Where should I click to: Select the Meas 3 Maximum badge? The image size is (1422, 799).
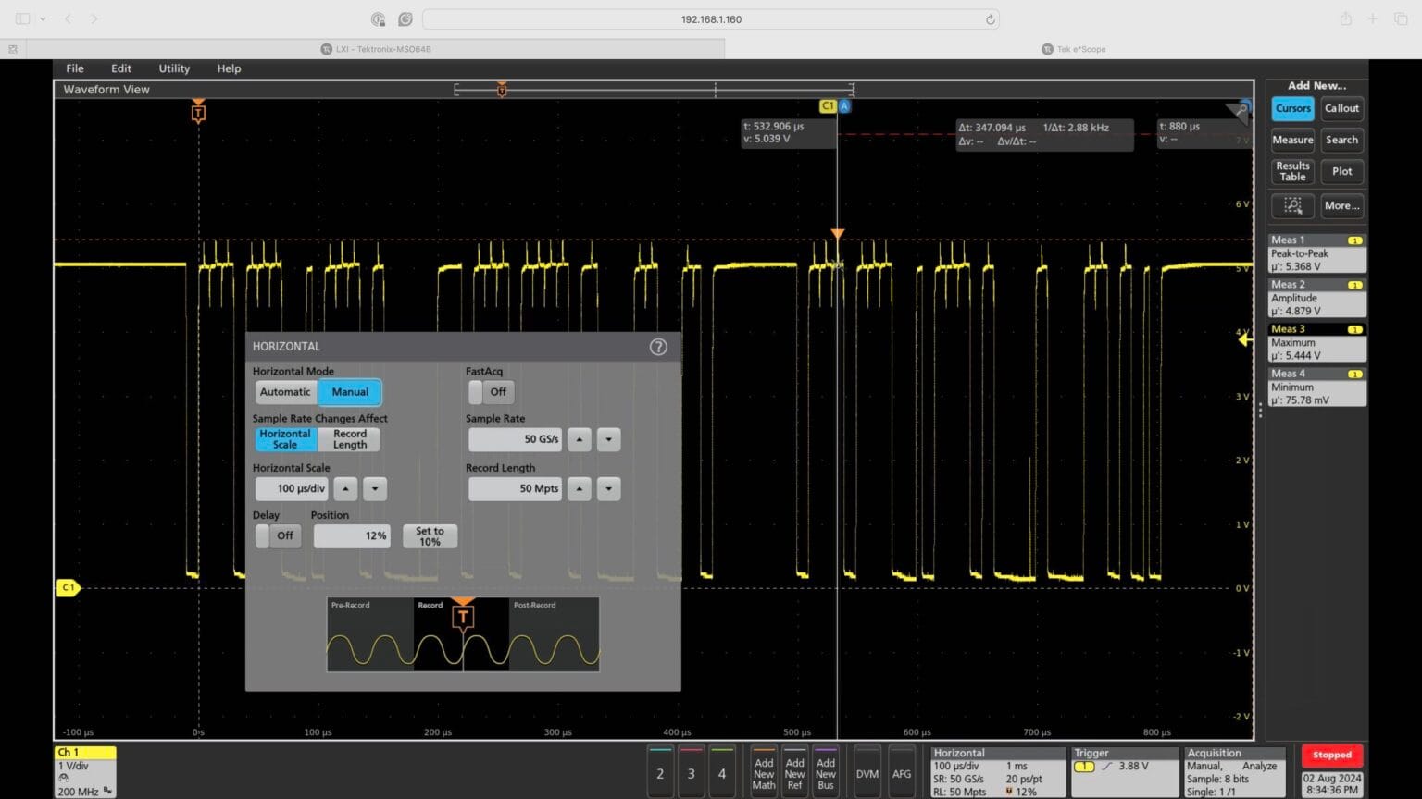tap(1316, 342)
